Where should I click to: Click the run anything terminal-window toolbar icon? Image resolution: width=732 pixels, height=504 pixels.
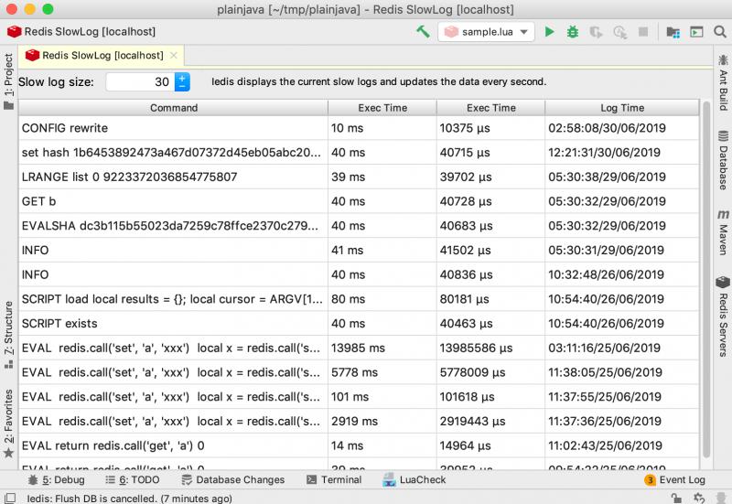click(x=696, y=31)
